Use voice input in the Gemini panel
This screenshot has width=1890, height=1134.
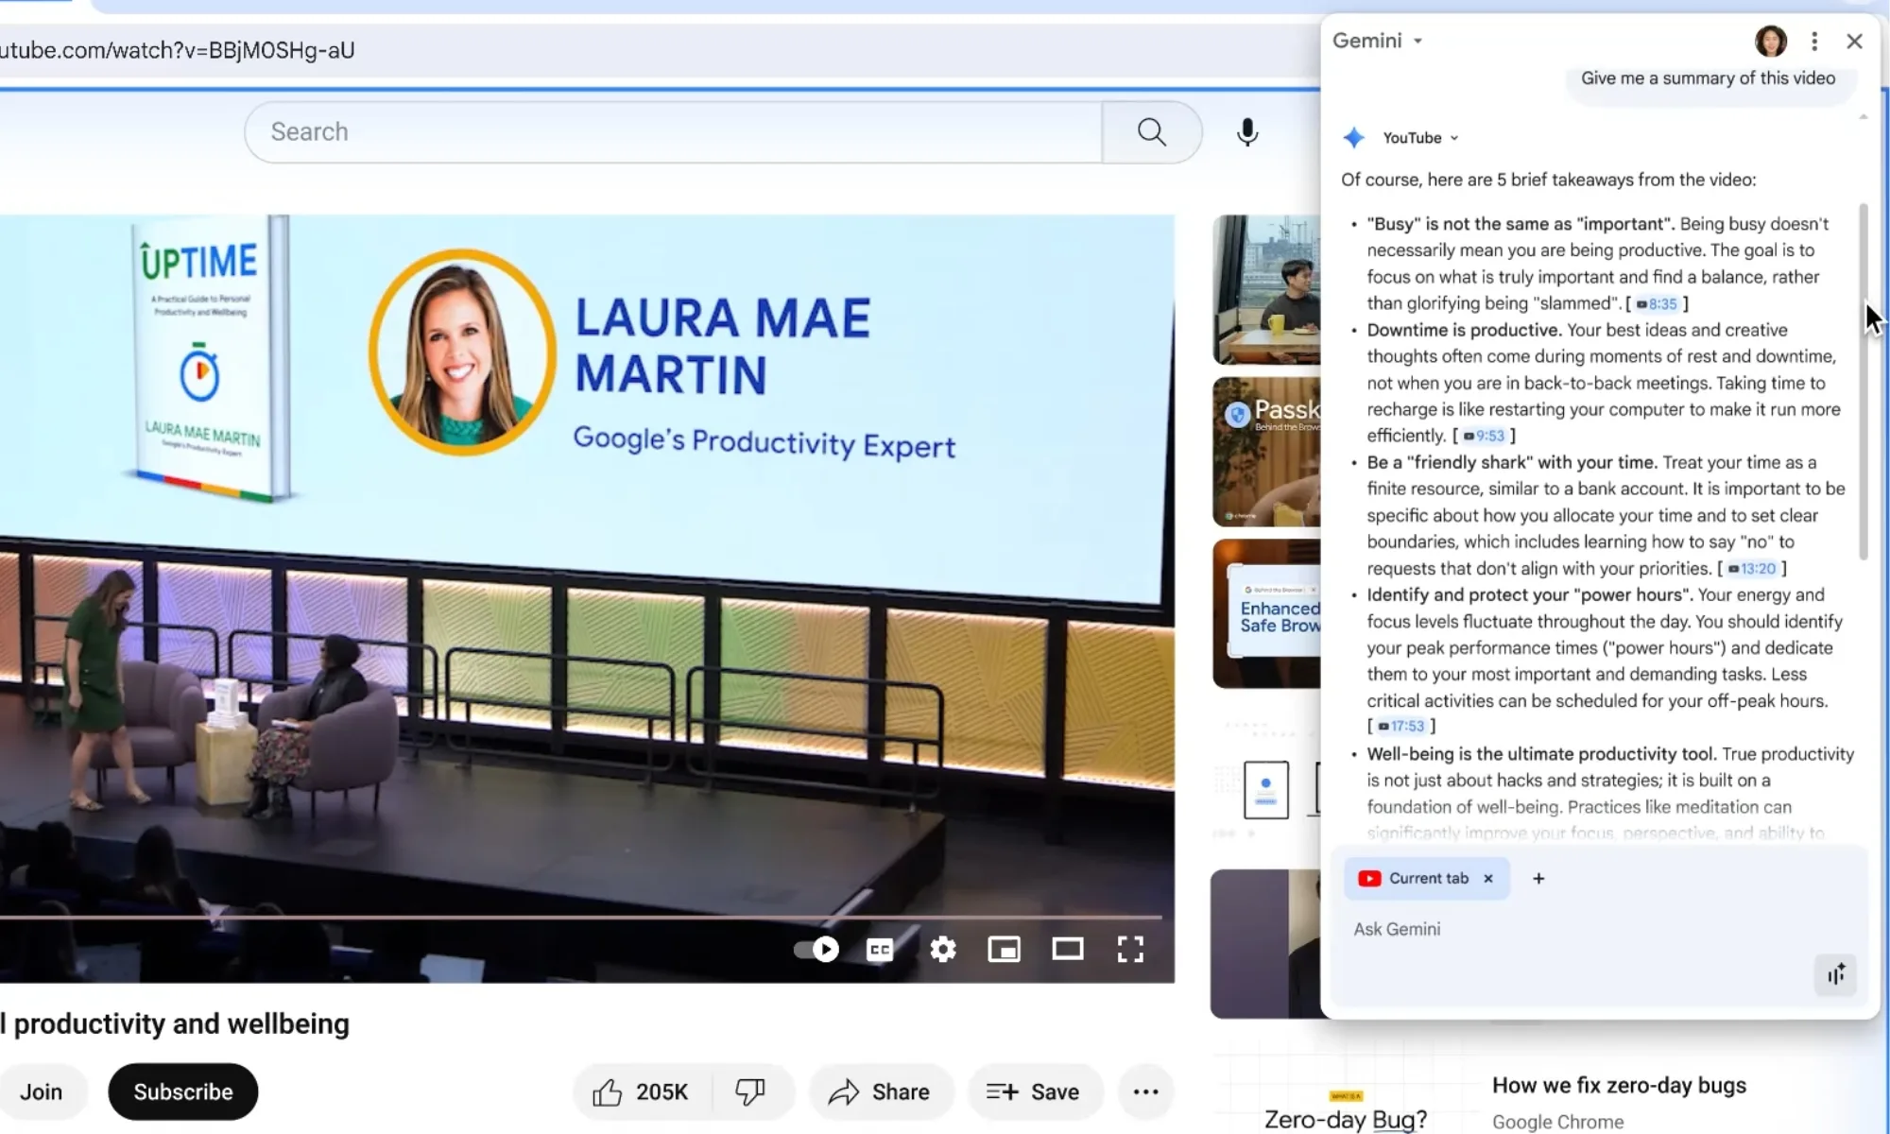coord(1835,974)
